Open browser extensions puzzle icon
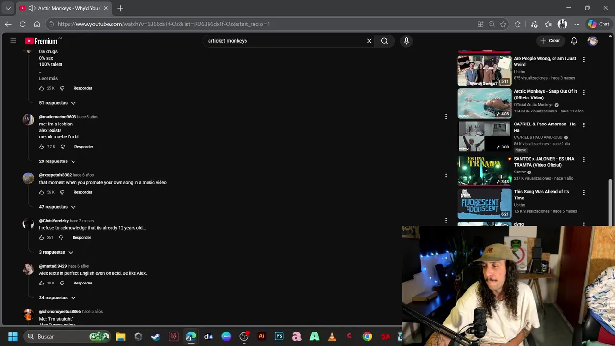Viewport: 615px width, 346px height. 517,24
